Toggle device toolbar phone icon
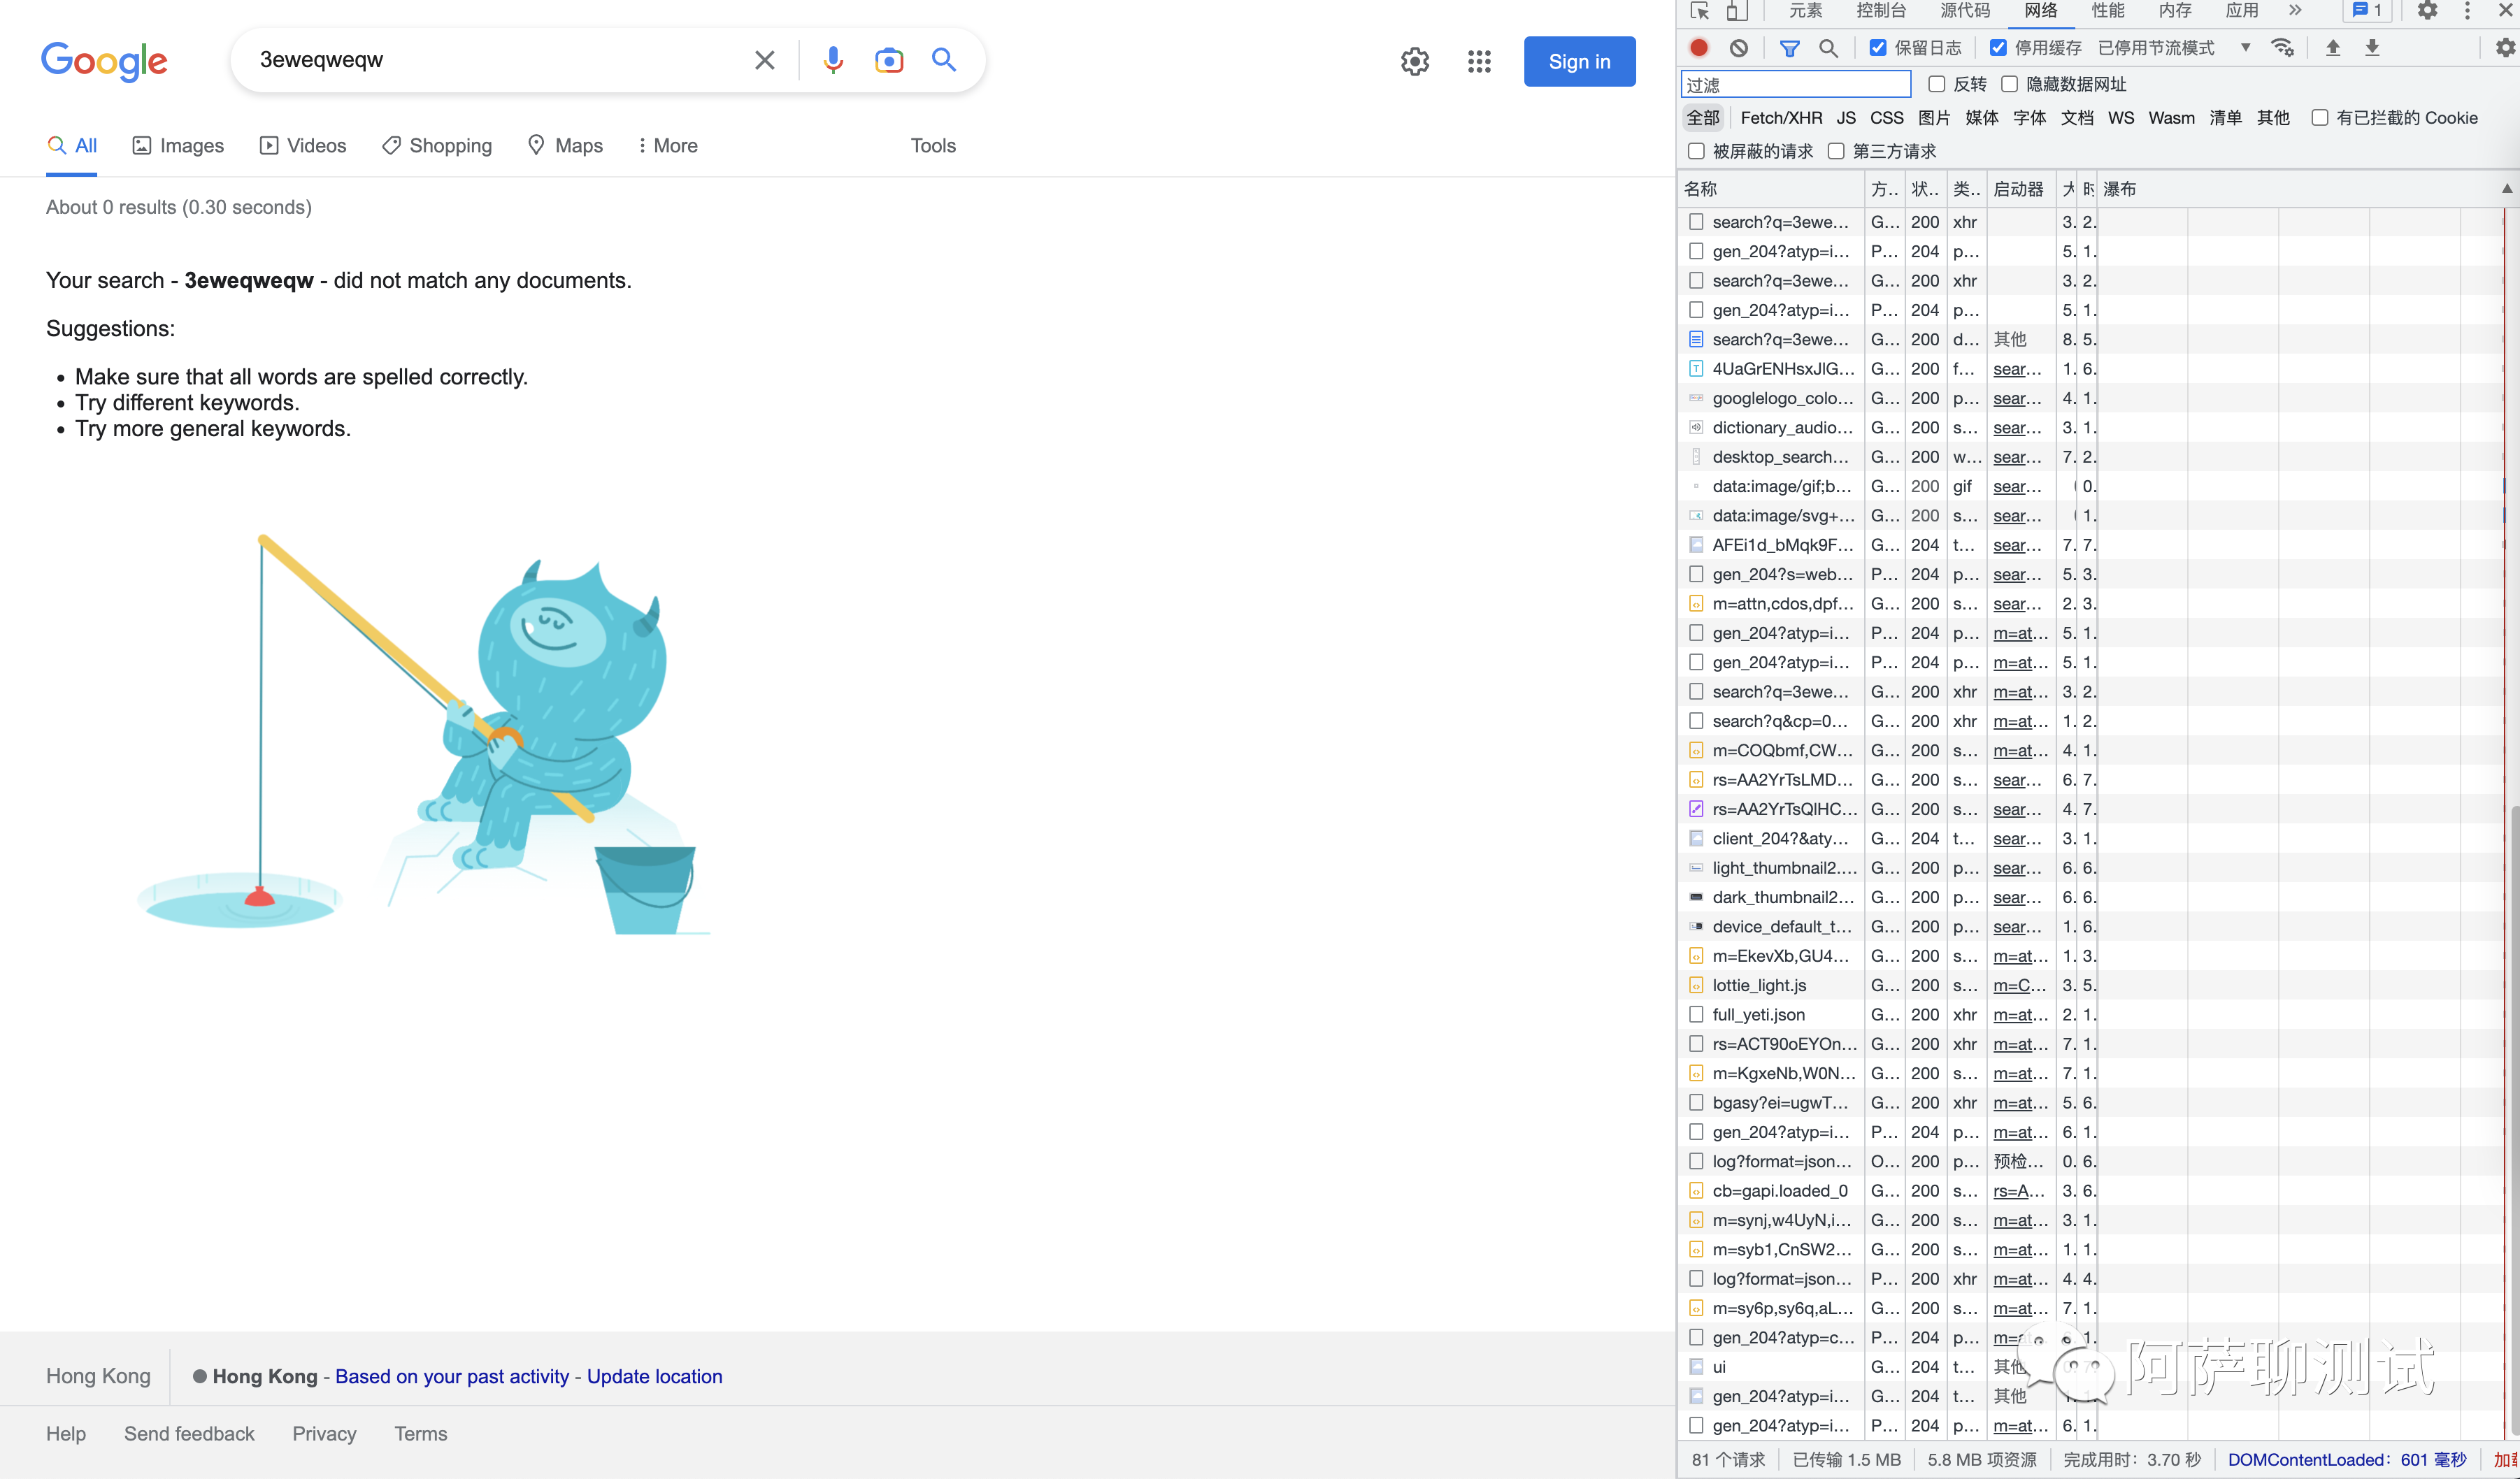 pyautogui.click(x=1736, y=11)
